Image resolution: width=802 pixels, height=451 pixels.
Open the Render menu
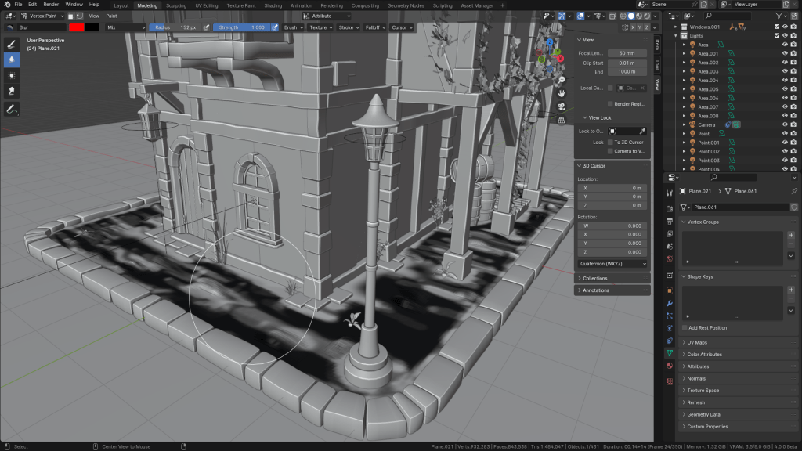[x=50, y=5]
